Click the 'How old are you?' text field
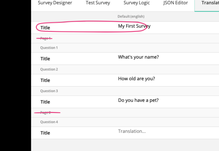This screenshot has height=151, width=219. [x=136, y=79]
